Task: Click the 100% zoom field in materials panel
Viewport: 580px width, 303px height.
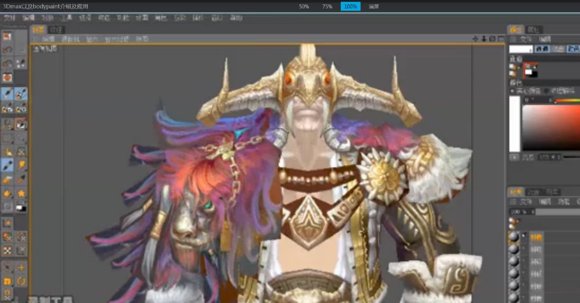Action: (521, 212)
